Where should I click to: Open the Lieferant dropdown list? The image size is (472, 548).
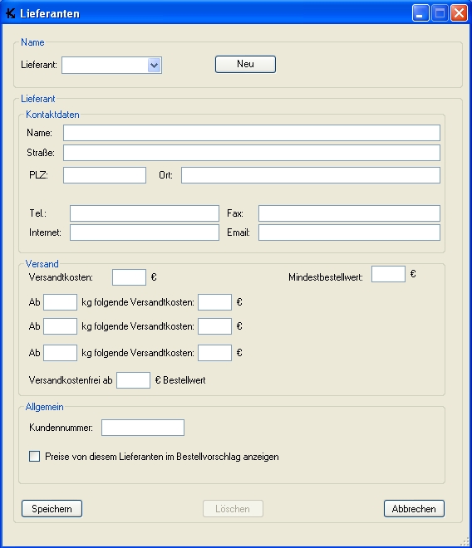coord(154,66)
